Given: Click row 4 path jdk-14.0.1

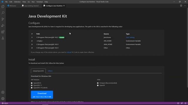Looking at the screenshot, I should [x=48, y=48].
